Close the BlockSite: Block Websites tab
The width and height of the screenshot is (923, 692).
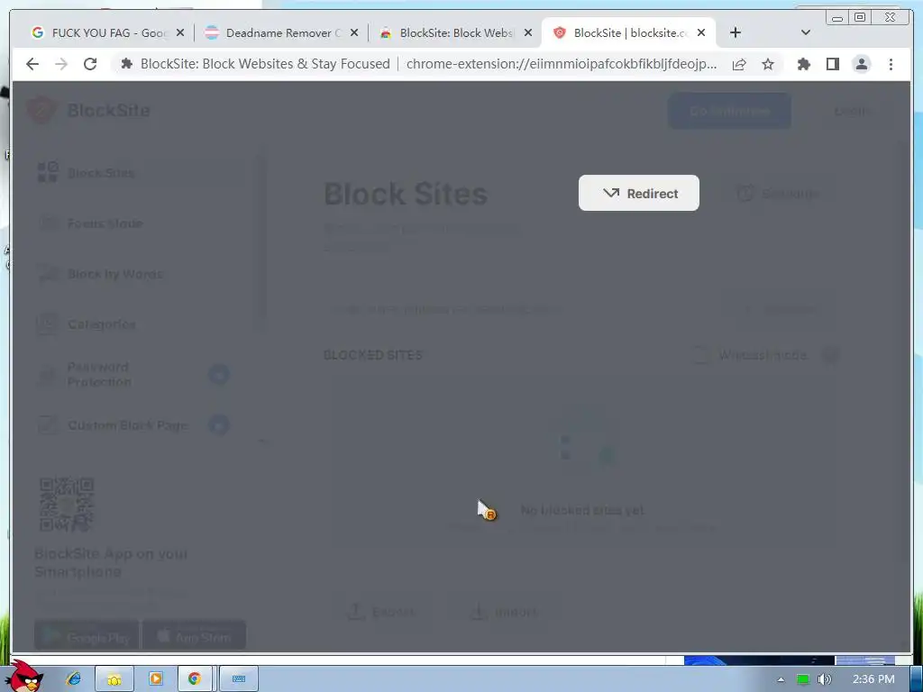528,33
